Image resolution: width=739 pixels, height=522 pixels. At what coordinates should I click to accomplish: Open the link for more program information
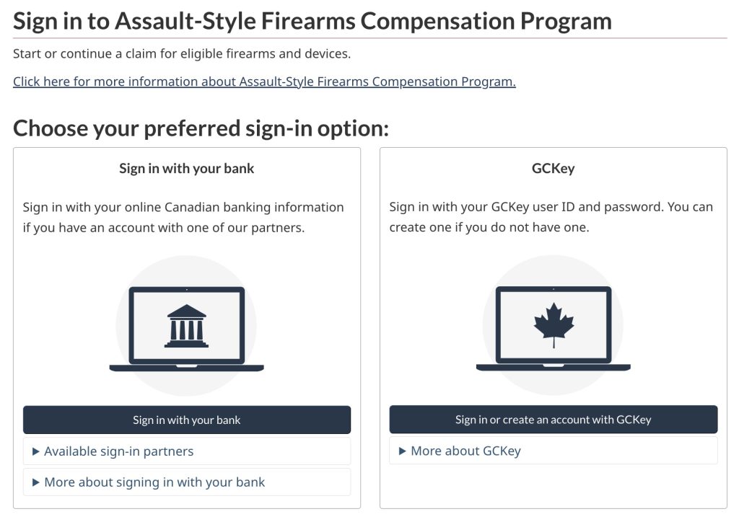point(264,81)
